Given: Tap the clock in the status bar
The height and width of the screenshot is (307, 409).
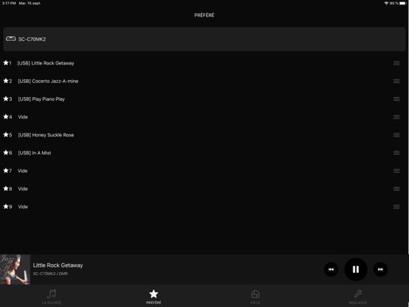Looking at the screenshot, I should tap(9, 3).
